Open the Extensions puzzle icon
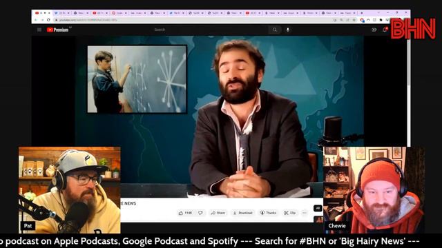This screenshot has height=248, width=442. pyautogui.click(x=381, y=20)
